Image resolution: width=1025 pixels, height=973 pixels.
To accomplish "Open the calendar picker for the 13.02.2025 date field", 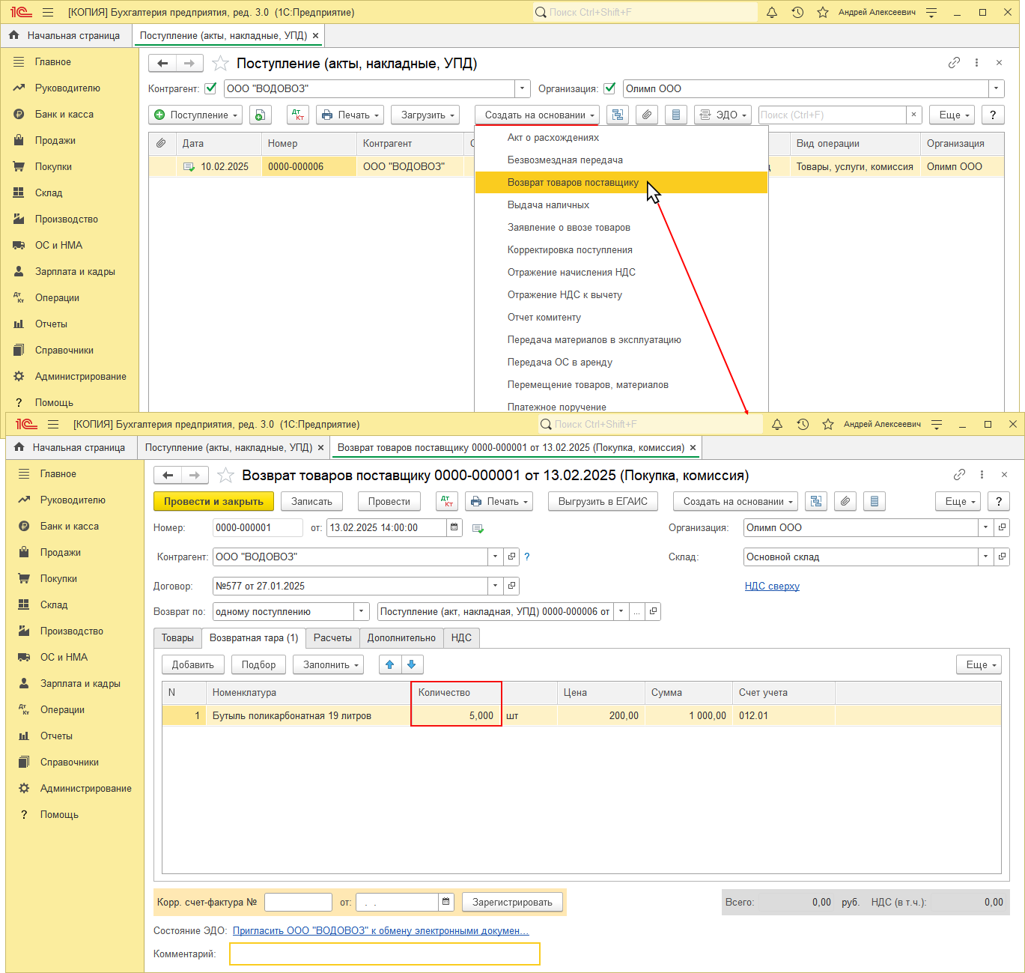I will [x=454, y=527].
